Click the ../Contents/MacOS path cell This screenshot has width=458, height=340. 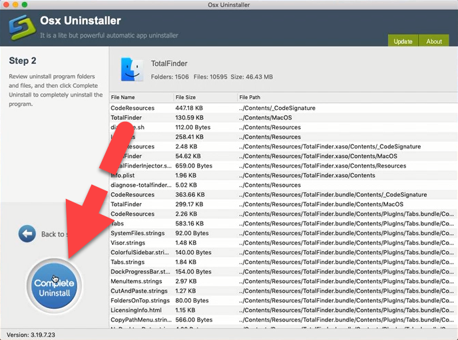[x=265, y=118]
